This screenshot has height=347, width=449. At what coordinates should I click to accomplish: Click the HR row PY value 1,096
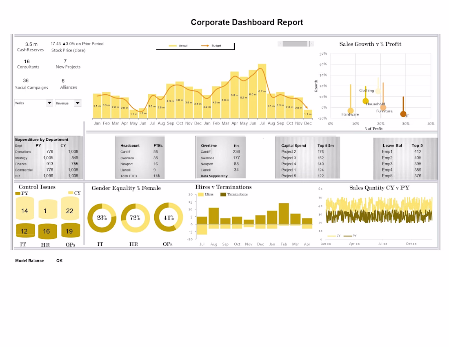48,176
